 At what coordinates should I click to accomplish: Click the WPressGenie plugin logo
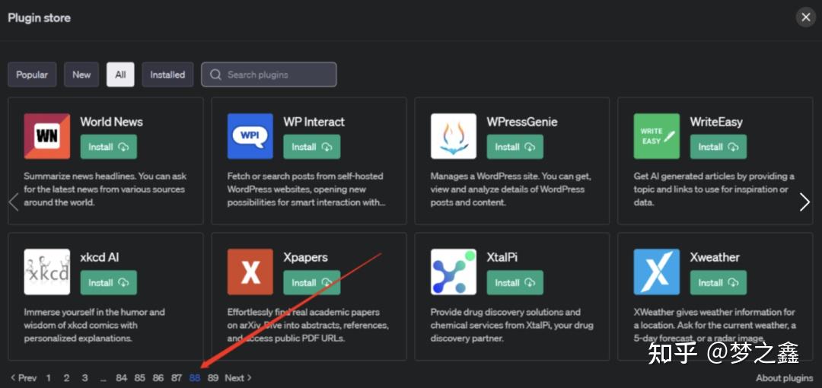click(x=453, y=136)
